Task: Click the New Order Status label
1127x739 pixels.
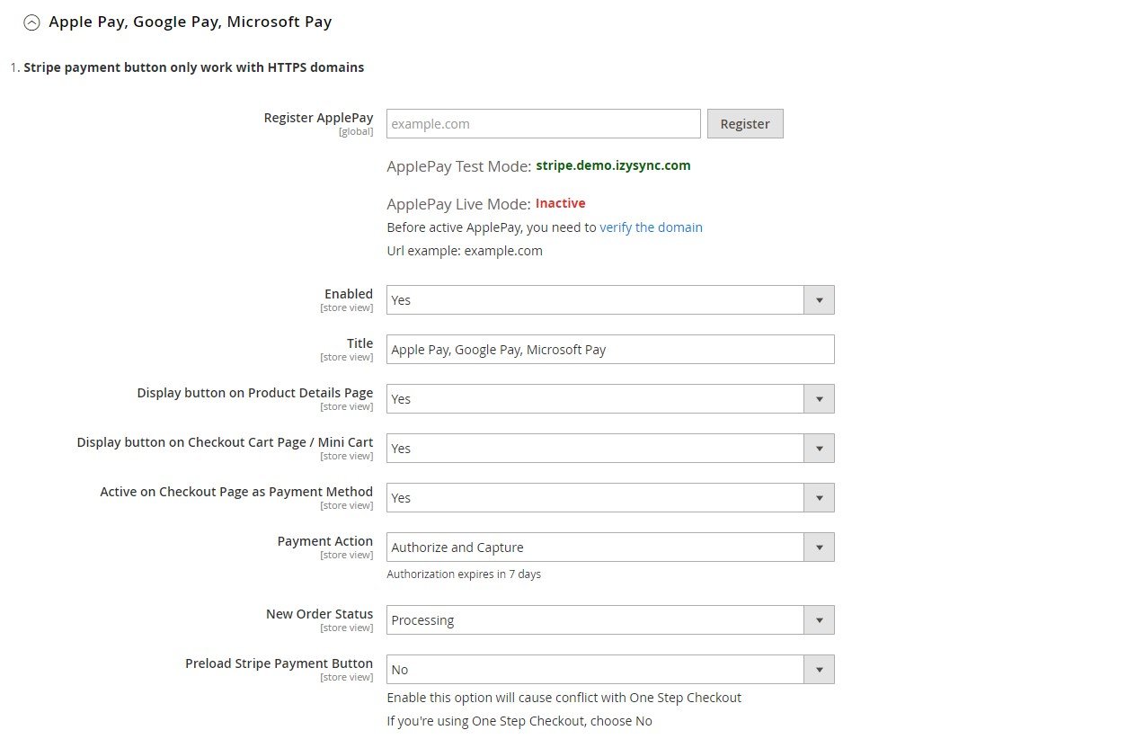Action: (x=319, y=614)
